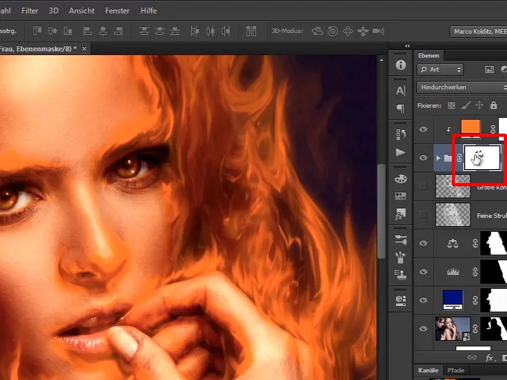Distribute layers by vertical centers

(160, 31)
